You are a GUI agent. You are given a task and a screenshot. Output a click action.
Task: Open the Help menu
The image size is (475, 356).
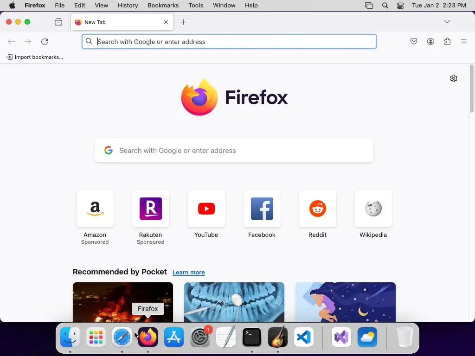251,6
